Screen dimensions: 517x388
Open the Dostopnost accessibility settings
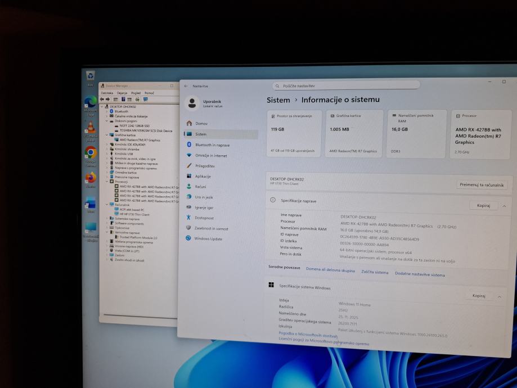coord(204,218)
